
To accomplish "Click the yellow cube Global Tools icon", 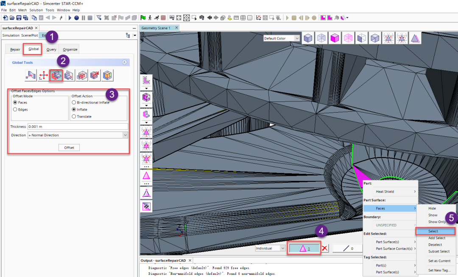I will pos(107,76).
